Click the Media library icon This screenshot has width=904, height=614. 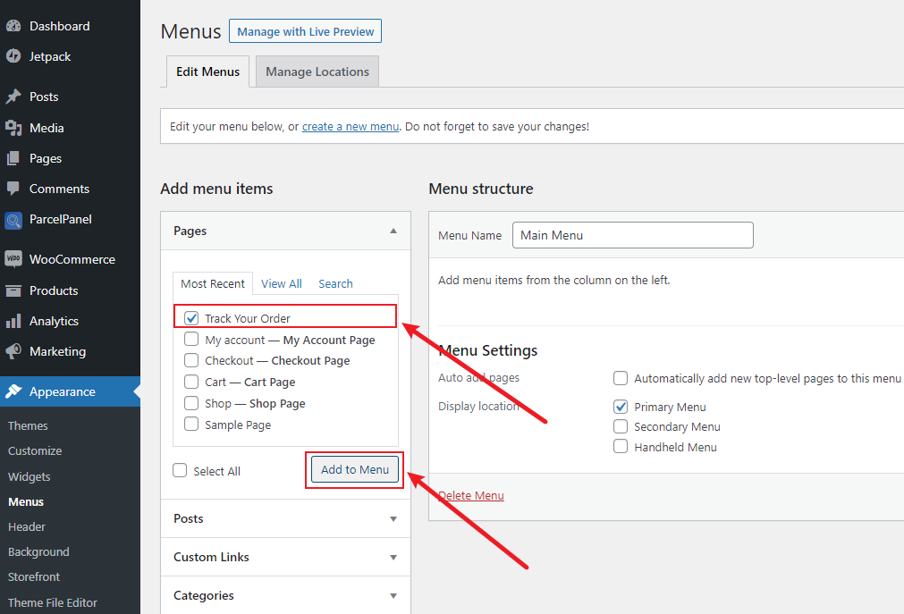point(13,128)
